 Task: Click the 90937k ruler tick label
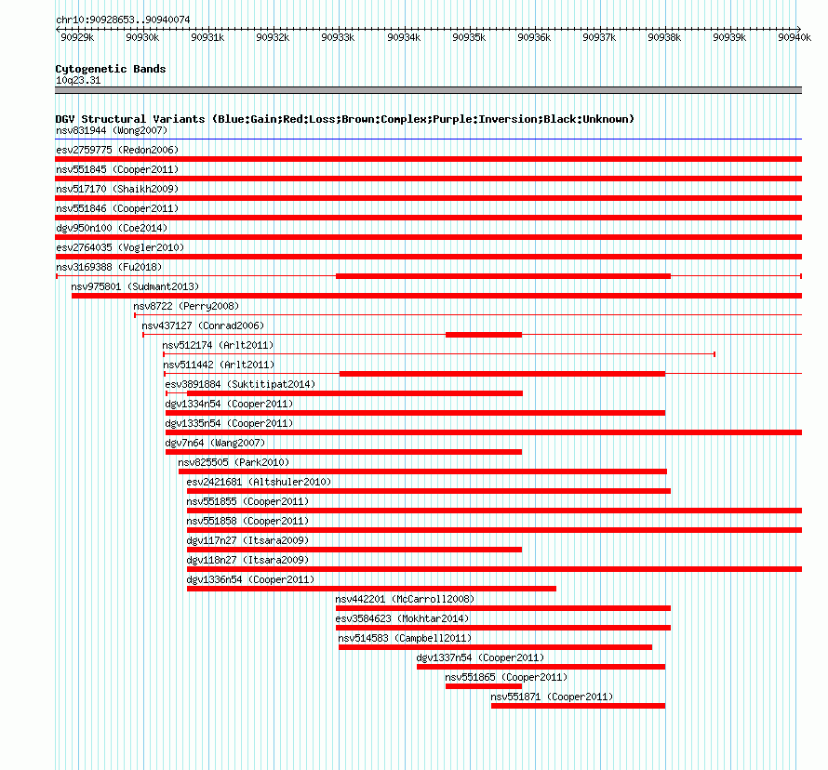pos(599,37)
